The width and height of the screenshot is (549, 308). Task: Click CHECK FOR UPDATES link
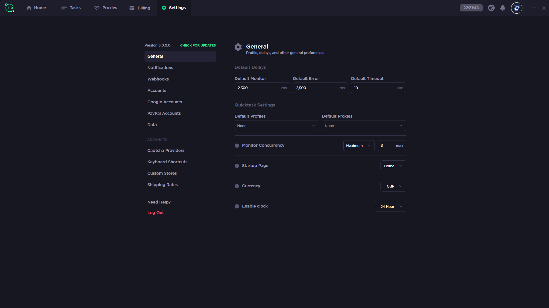click(198, 45)
